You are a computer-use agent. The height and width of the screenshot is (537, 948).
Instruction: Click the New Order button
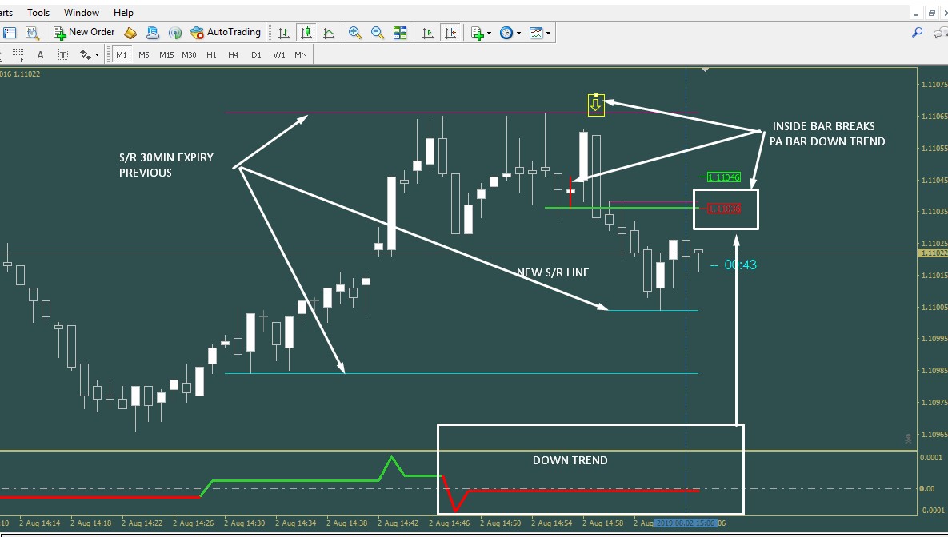point(84,33)
